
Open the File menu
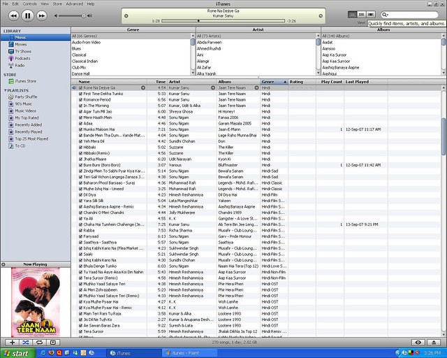point(6,4)
